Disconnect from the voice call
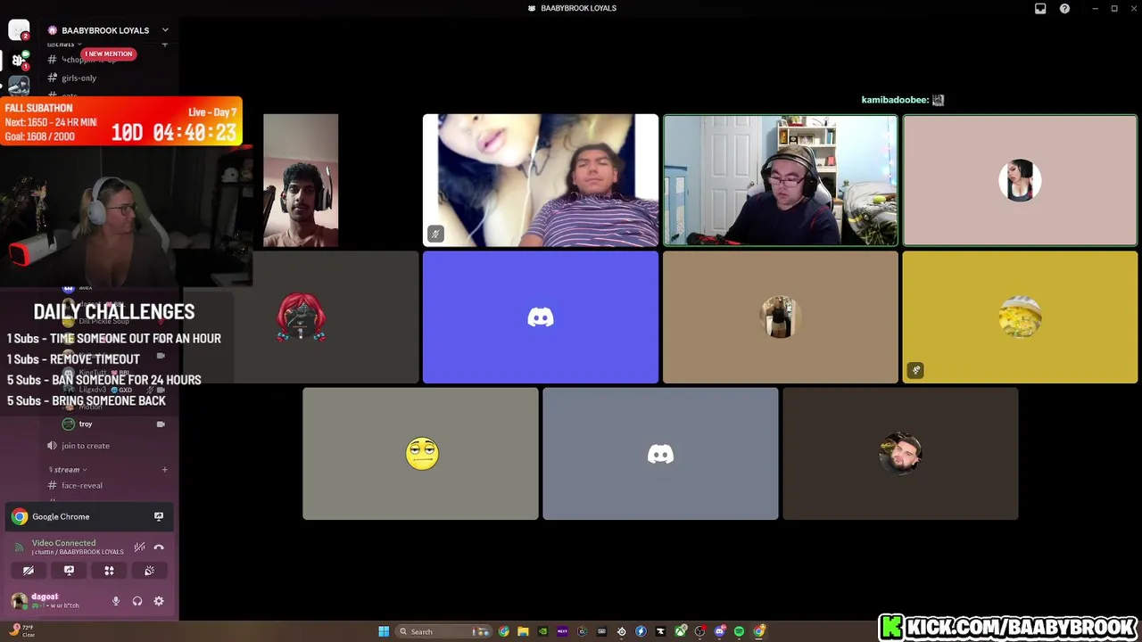 click(159, 547)
